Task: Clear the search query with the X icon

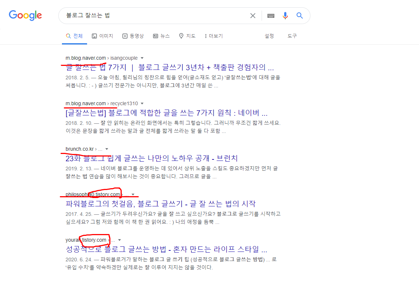Action: tap(252, 16)
